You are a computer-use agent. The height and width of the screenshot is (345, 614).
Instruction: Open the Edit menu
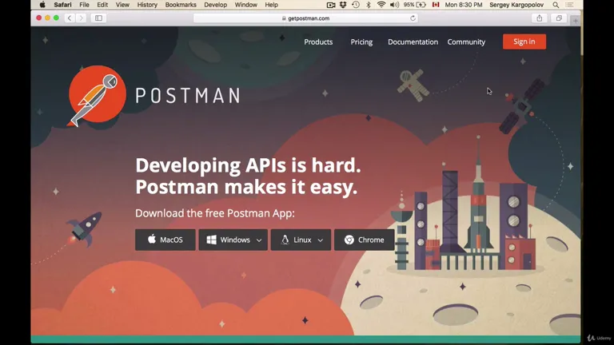[x=102, y=5]
